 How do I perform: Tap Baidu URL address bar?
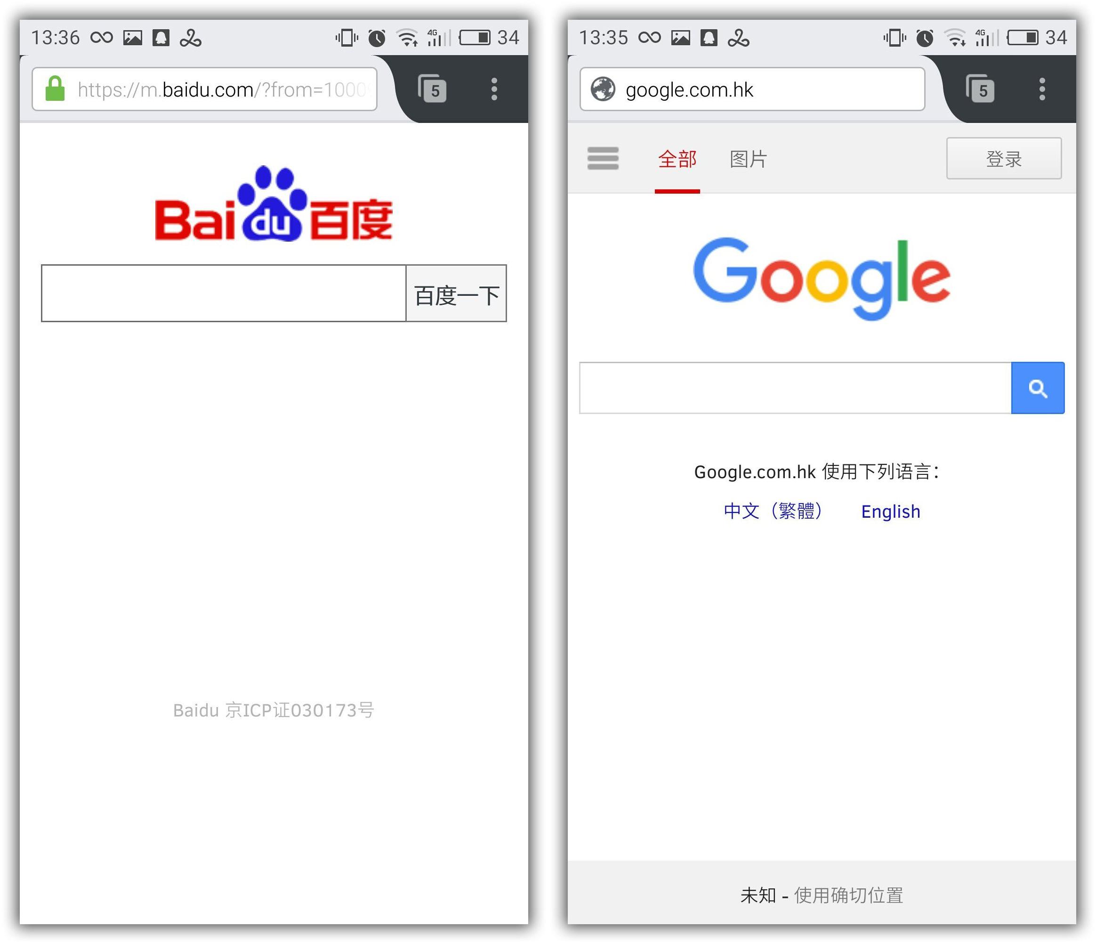click(x=209, y=90)
